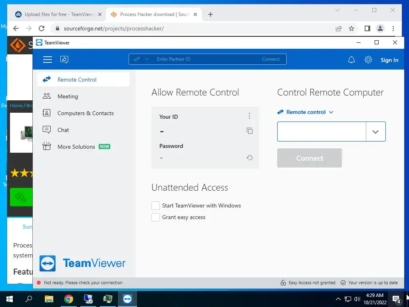Click TeamViewer icon on taskbar
The height and width of the screenshot is (307, 409).
127,299
